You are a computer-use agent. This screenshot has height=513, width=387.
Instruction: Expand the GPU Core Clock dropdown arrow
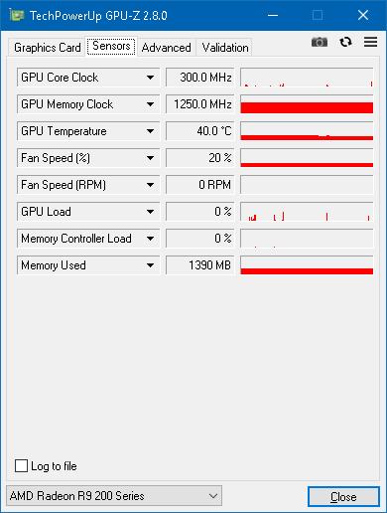click(150, 78)
